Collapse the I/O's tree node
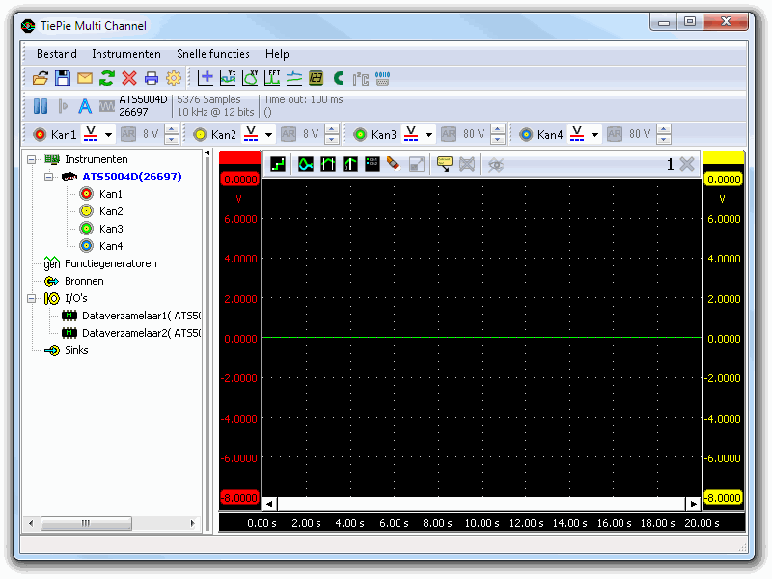Image resolution: width=772 pixels, height=579 pixels. click(31, 298)
